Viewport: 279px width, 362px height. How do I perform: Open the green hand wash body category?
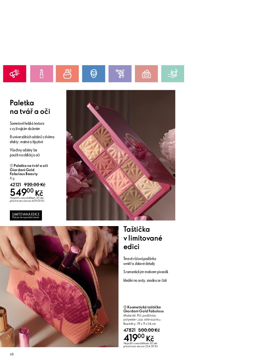pos(173,74)
